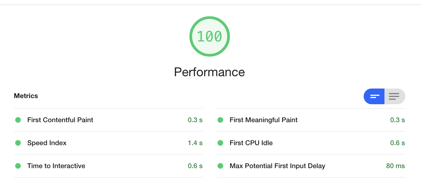Click the green dot beside First Meaningful Paint
This screenshot has height=181, width=421.
pos(220,120)
